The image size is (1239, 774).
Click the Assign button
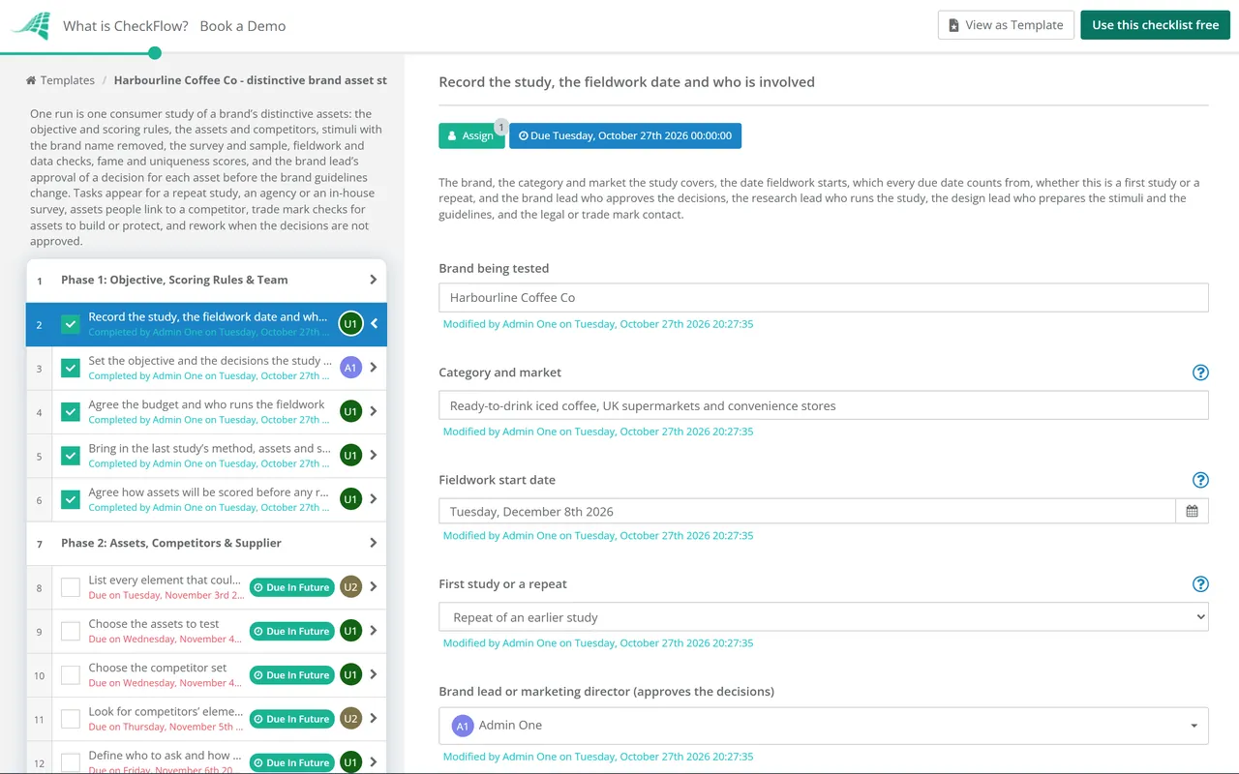(x=471, y=135)
